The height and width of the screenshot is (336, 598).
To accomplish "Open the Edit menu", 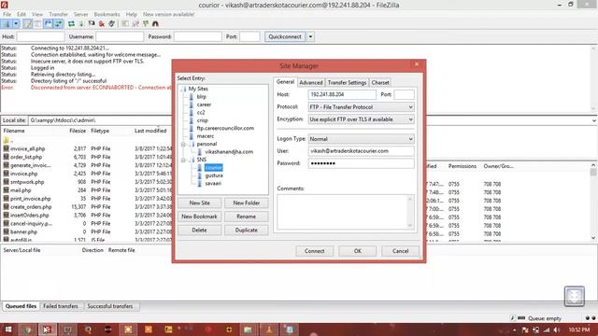I will [21, 14].
